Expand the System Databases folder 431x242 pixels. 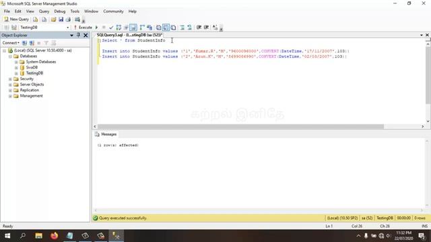(x=16, y=62)
